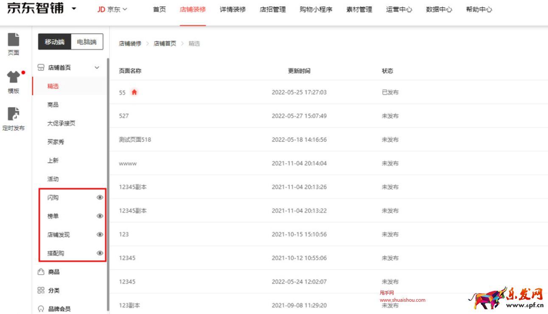This screenshot has height=314, width=548.
Task: Click page name 527
Action: 124,116
